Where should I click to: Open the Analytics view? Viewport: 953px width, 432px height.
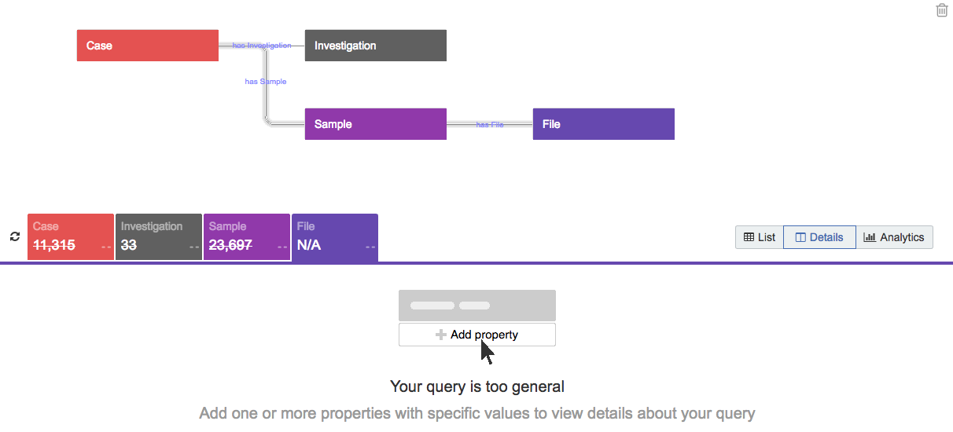tap(894, 237)
